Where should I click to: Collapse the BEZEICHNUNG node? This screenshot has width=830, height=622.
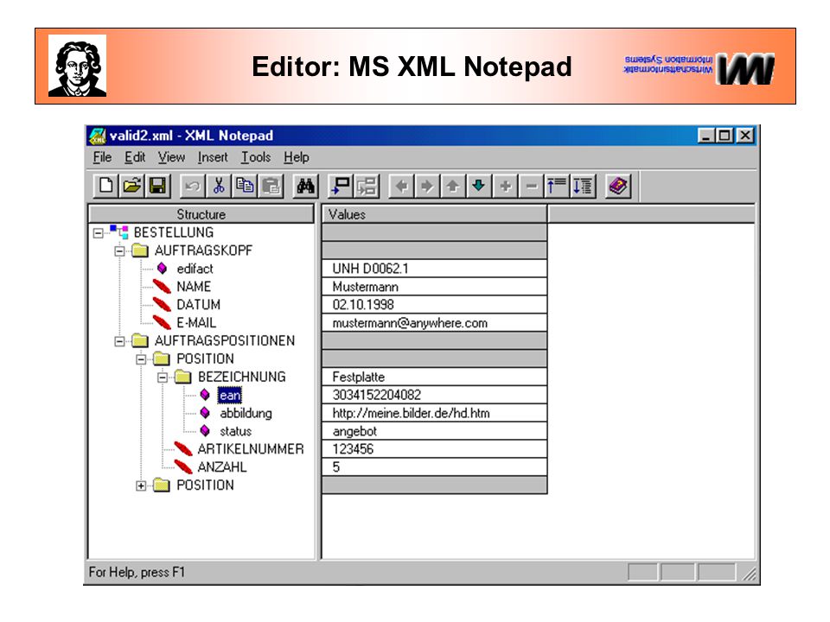click(x=163, y=378)
